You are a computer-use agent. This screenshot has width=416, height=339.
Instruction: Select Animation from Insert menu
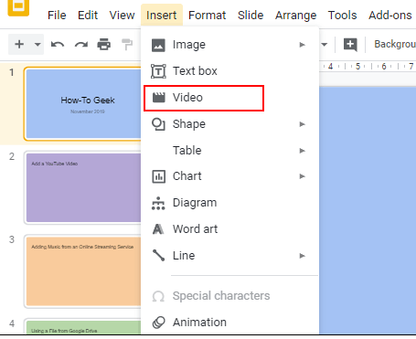[229, 323]
